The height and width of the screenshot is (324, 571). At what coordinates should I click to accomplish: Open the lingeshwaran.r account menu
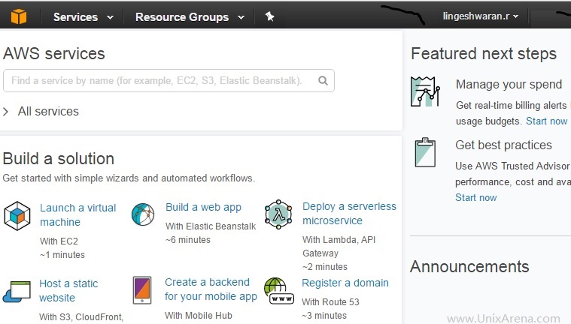pos(480,16)
